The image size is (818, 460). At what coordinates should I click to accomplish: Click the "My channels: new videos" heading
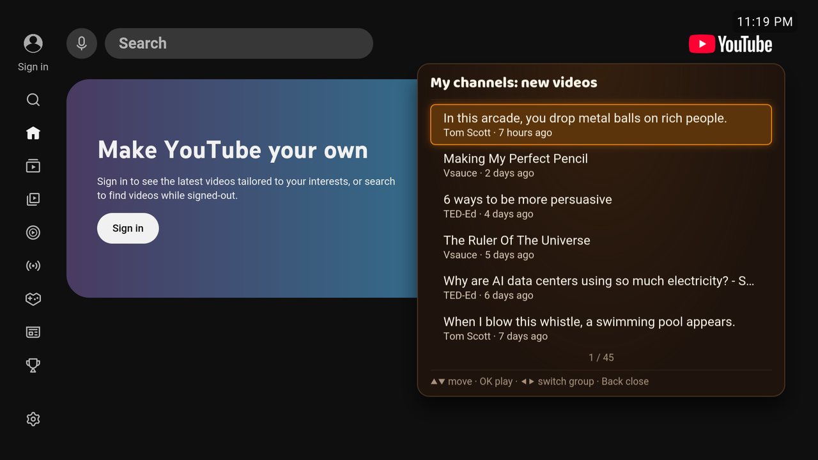[514, 82]
